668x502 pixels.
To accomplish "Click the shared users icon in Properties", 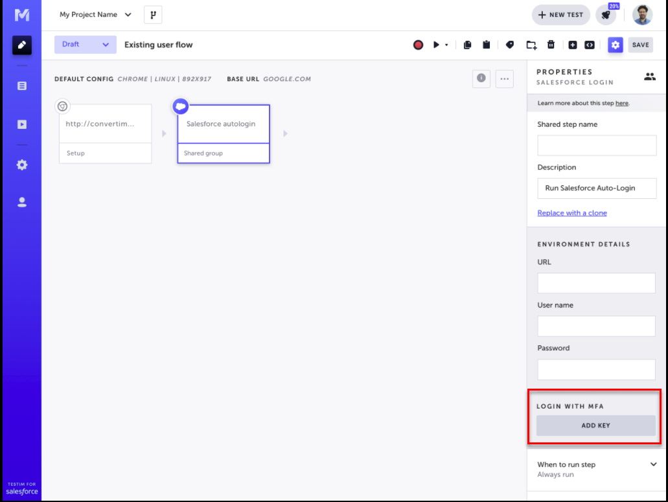I will pos(650,76).
